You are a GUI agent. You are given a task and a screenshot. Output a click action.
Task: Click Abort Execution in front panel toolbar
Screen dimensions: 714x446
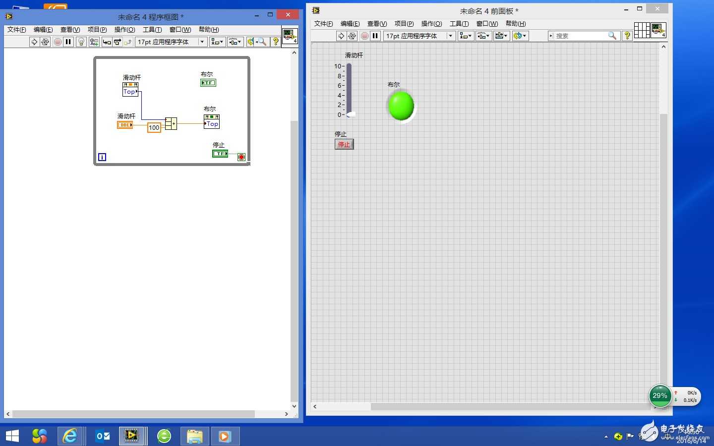coord(364,36)
